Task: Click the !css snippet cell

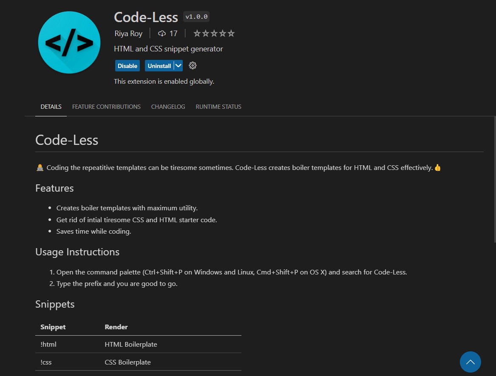Action: pos(46,362)
